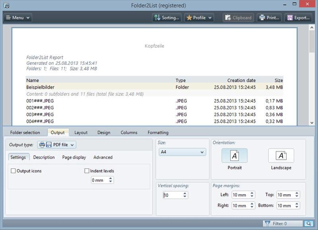Expand the PDF file output type dropdown
Viewport: 318px width, 230px height.
pos(56,145)
